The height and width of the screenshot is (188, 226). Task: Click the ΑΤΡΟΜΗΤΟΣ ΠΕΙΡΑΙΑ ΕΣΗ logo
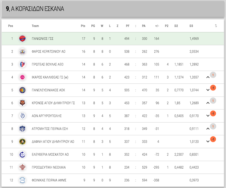(x=22, y=129)
